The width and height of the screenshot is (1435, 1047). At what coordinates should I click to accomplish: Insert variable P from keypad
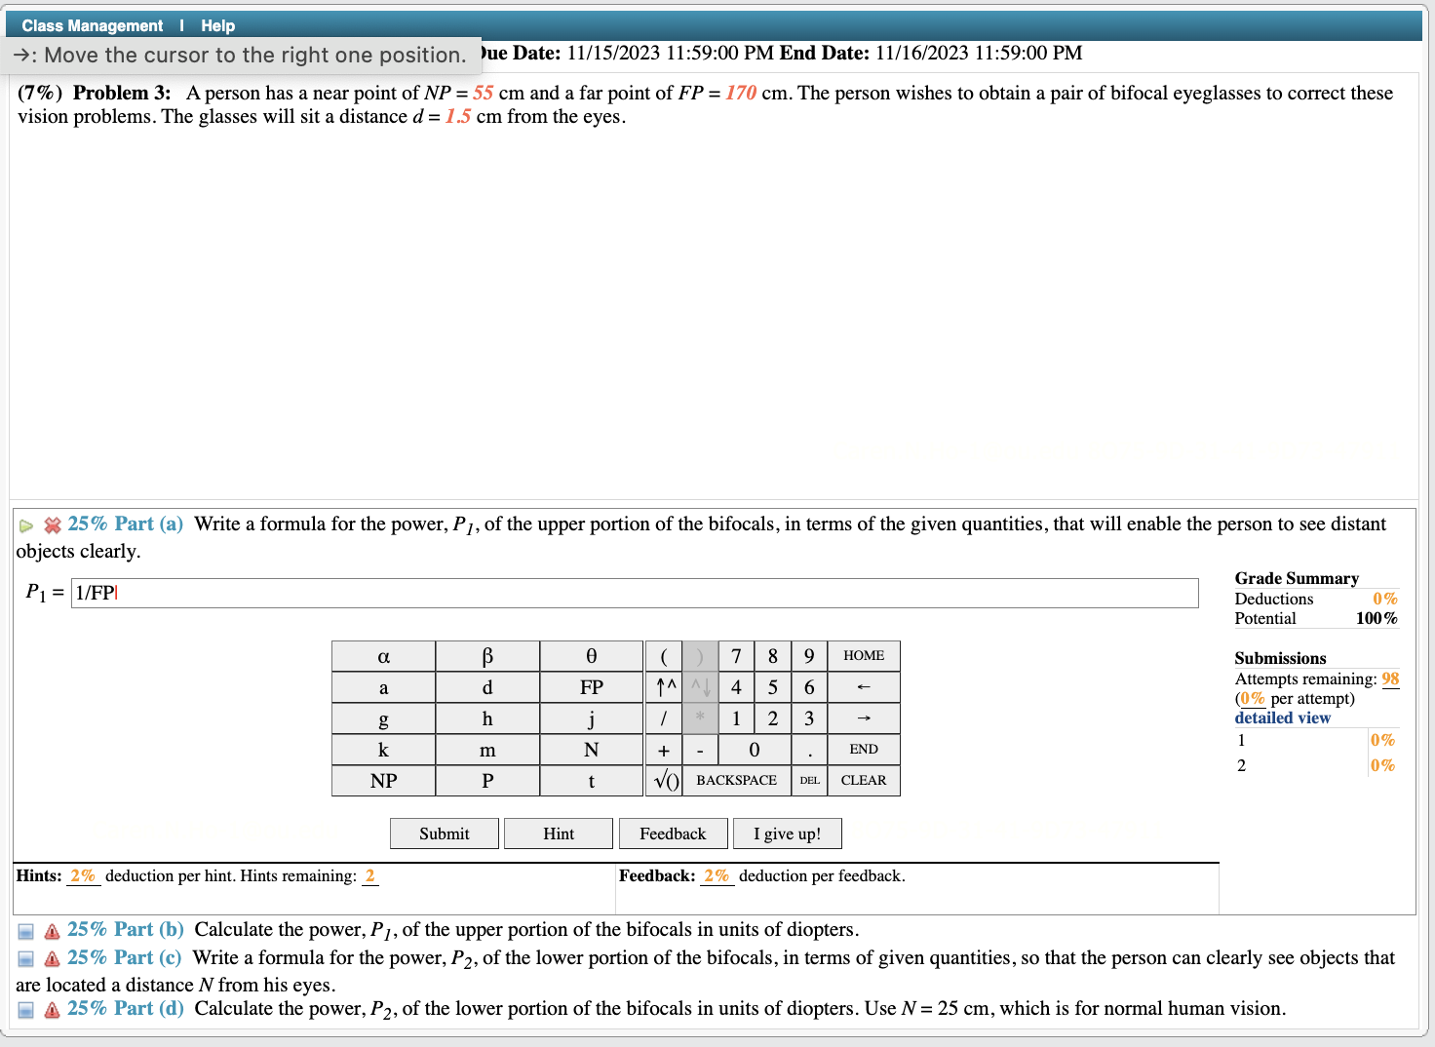pyautogui.click(x=487, y=781)
